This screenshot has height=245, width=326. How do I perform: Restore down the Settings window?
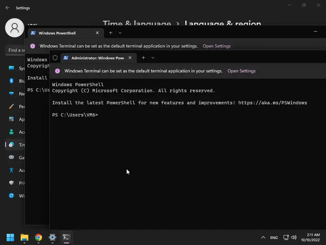coord(304,5)
